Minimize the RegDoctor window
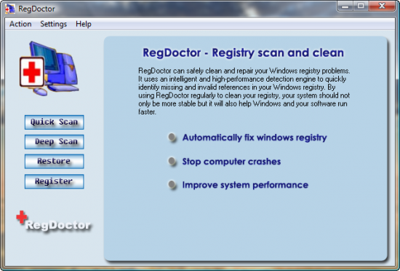Screen dimensions: 400x271 tap(345, 6)
